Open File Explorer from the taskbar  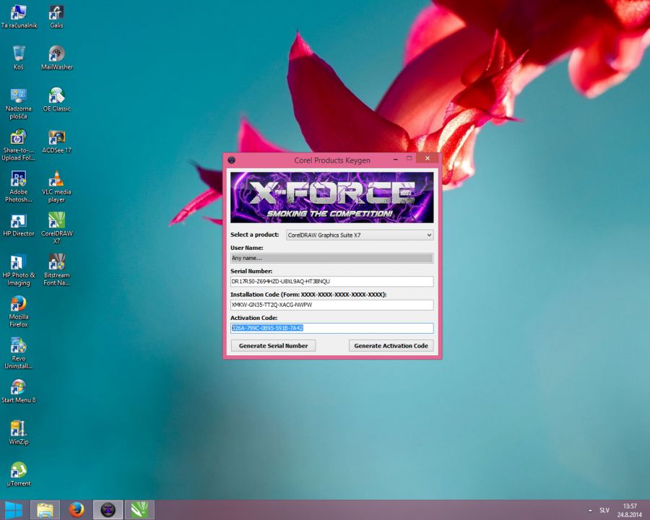pyautogui.click(x=45, y=510)
